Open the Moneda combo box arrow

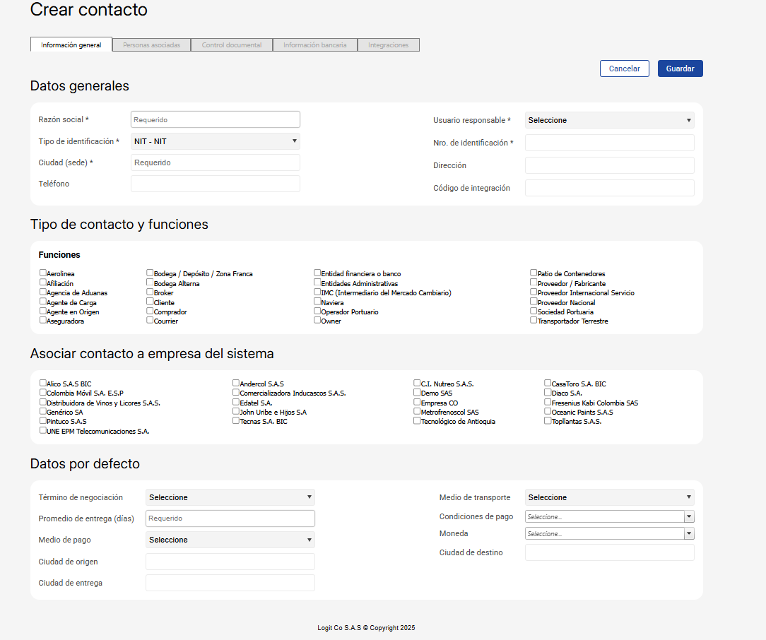coord(689,533)
